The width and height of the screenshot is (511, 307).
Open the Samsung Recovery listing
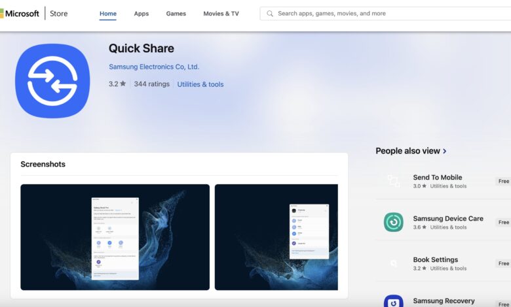pos(444,301)
